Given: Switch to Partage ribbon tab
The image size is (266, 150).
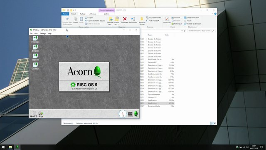Looking at the screenshot, I should (x=83, y=14).
